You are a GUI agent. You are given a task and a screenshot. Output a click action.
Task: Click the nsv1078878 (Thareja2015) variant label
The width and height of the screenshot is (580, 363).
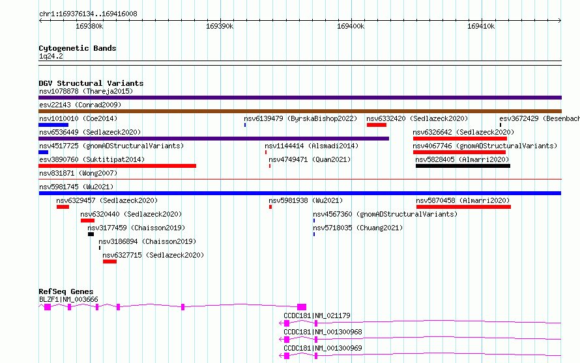coord(86,91)
